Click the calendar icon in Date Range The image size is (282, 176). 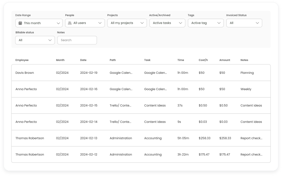pos(20,23)
